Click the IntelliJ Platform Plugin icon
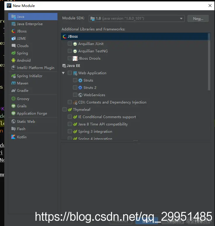215x226 pixels. pos(13,68)
